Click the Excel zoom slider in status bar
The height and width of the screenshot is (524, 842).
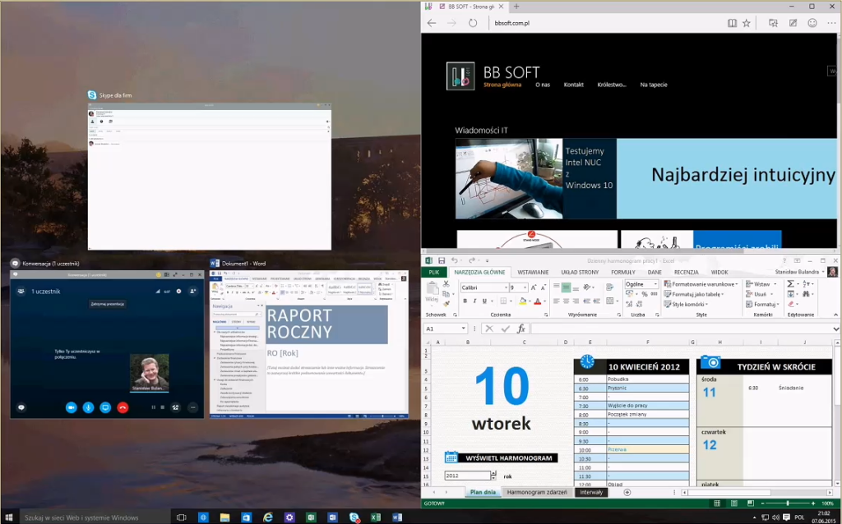coord(788,503)
